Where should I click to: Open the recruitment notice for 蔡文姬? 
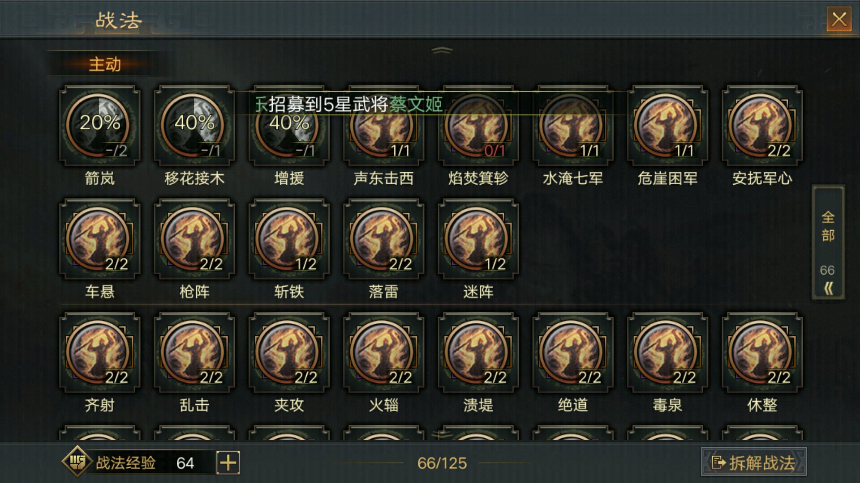pos(349,104)
